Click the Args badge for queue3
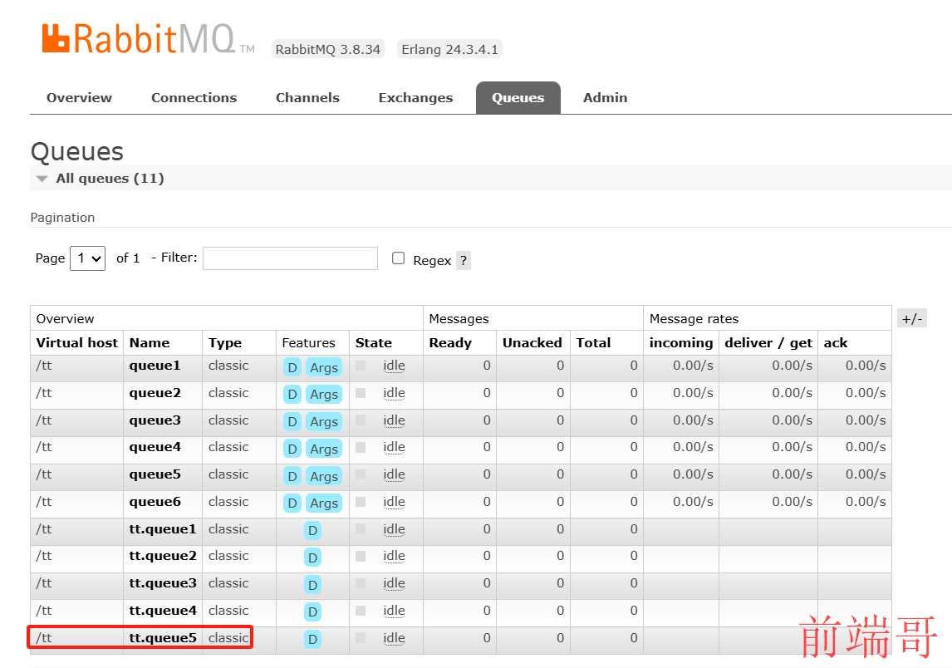The width and height of the screenshot is (952, 668). 324,421
